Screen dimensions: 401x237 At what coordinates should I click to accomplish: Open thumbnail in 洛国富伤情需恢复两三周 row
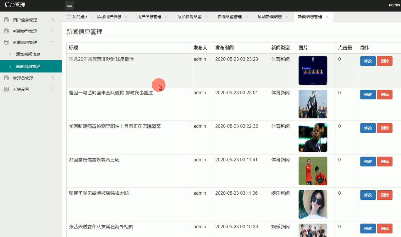click(x=313, y=171)
